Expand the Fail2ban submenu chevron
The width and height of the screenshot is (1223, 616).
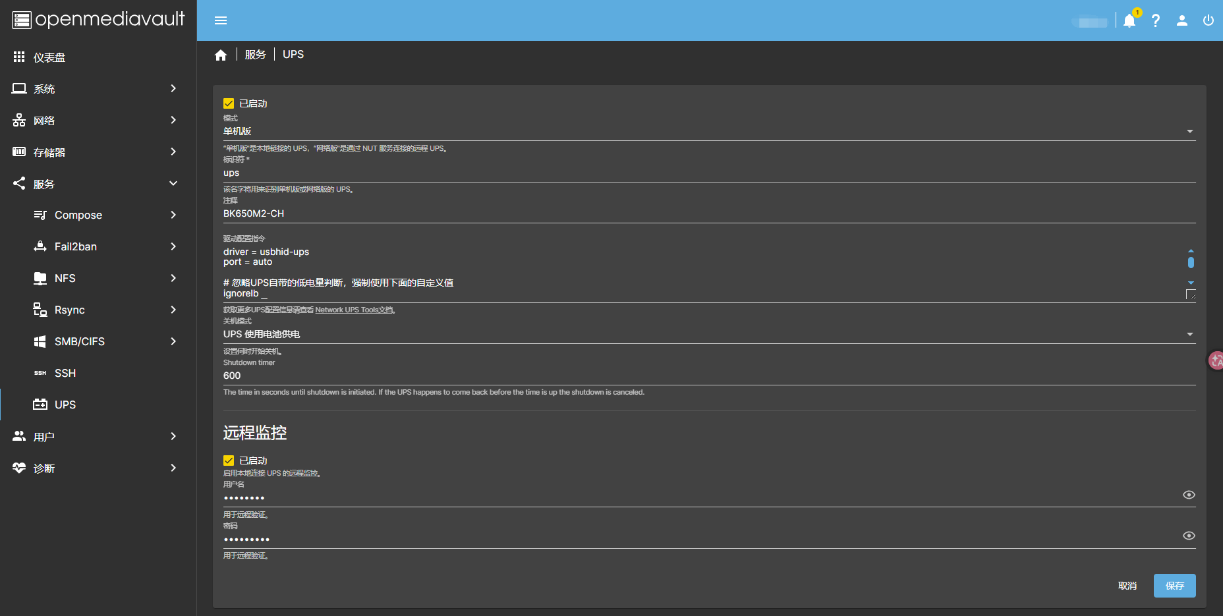coord(173,246)
